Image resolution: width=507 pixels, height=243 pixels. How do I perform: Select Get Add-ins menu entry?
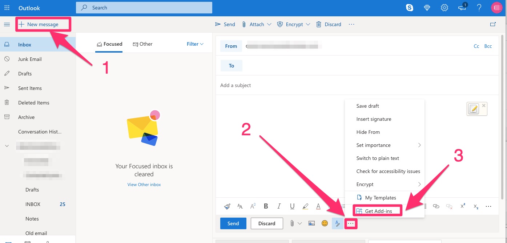pos(378,211)
